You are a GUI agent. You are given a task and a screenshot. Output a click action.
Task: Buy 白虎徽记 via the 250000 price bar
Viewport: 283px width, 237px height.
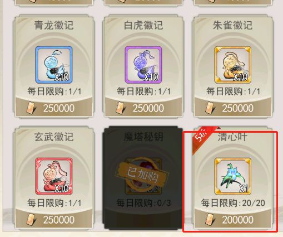[x=143, y=108]
